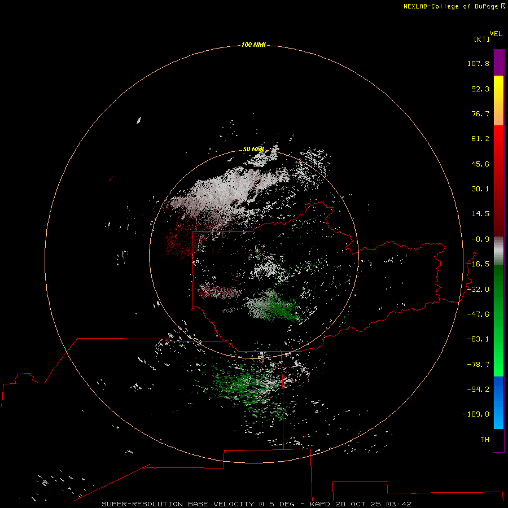Click the -0.9 legend value
This screenshot has height=508, width=508.
point(480,239)
